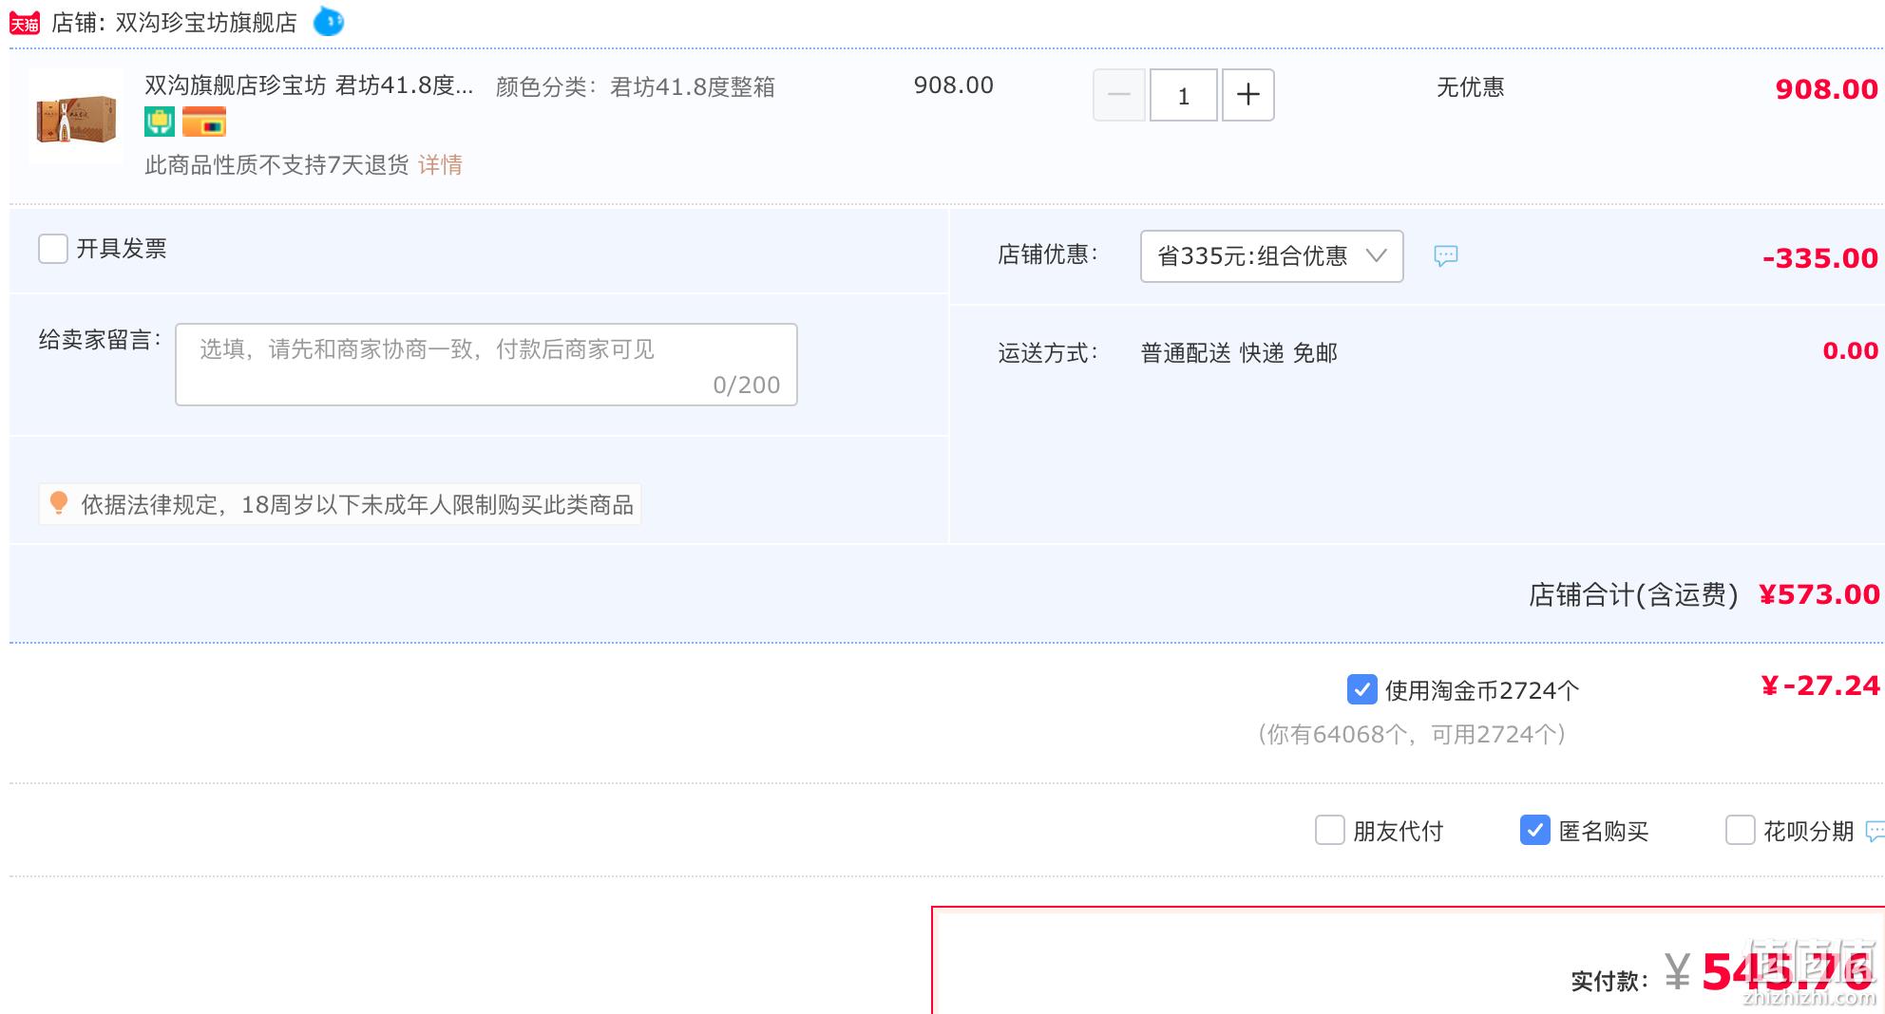Tick the 花呗分期 installment checkbox
Screen dimensions: 1885x1014
point(1740,830)
